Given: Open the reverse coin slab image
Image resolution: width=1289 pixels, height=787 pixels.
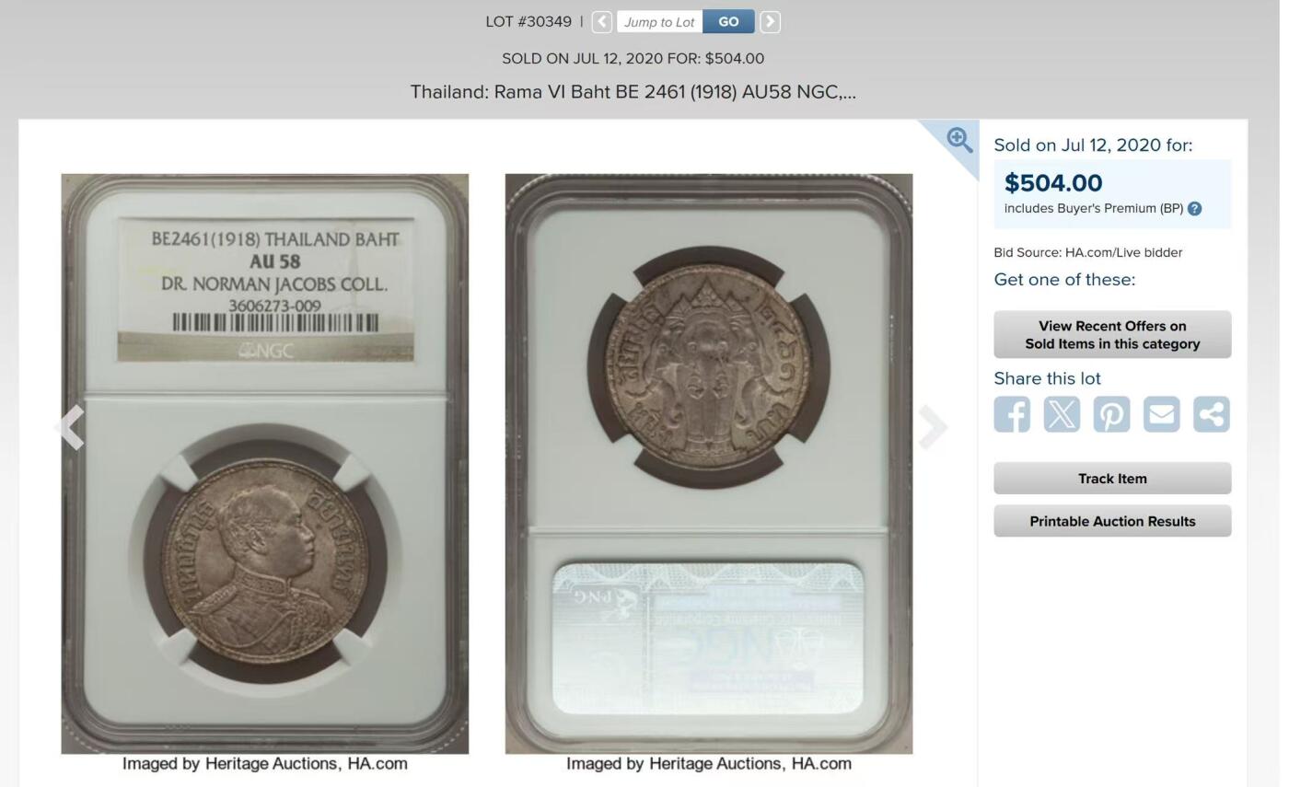Looking at the screenshot, I should (x=709, y=464).
